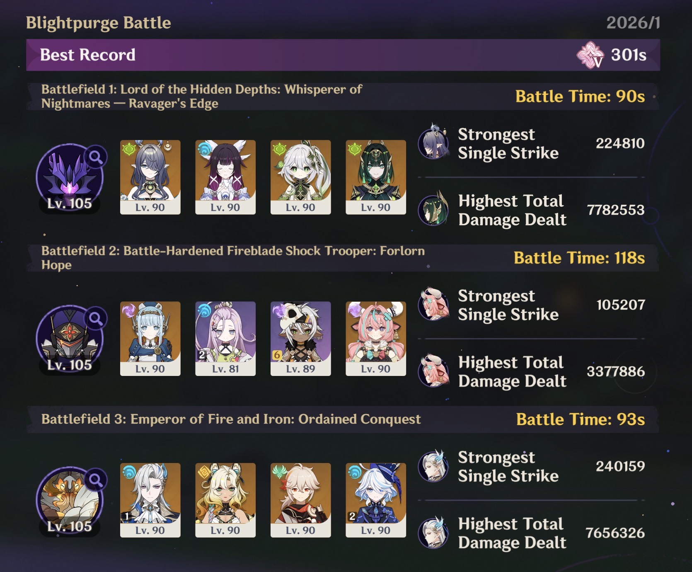The image size is (692, 572).
Task: Select the Lv. 81 character card
Action: click(225, 339)
